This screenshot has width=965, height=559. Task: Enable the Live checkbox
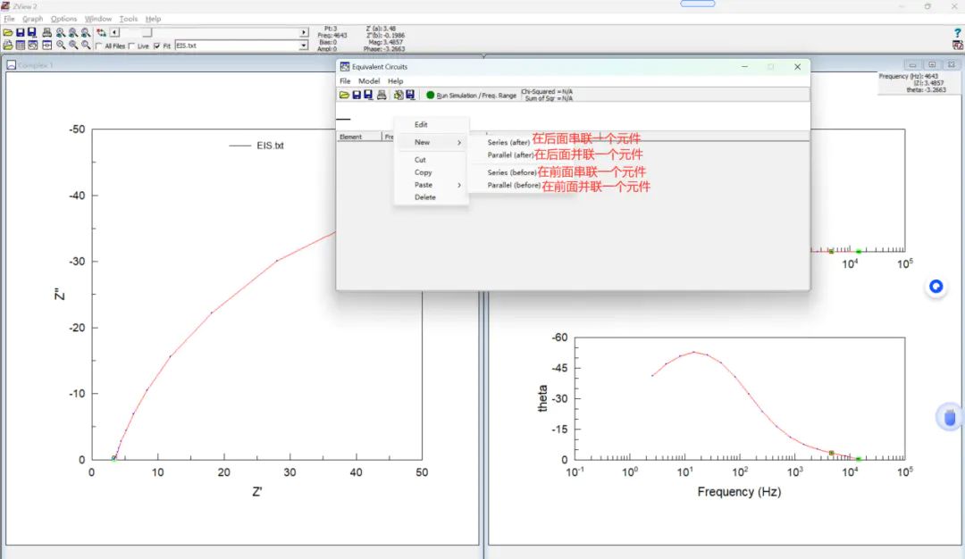131,46
